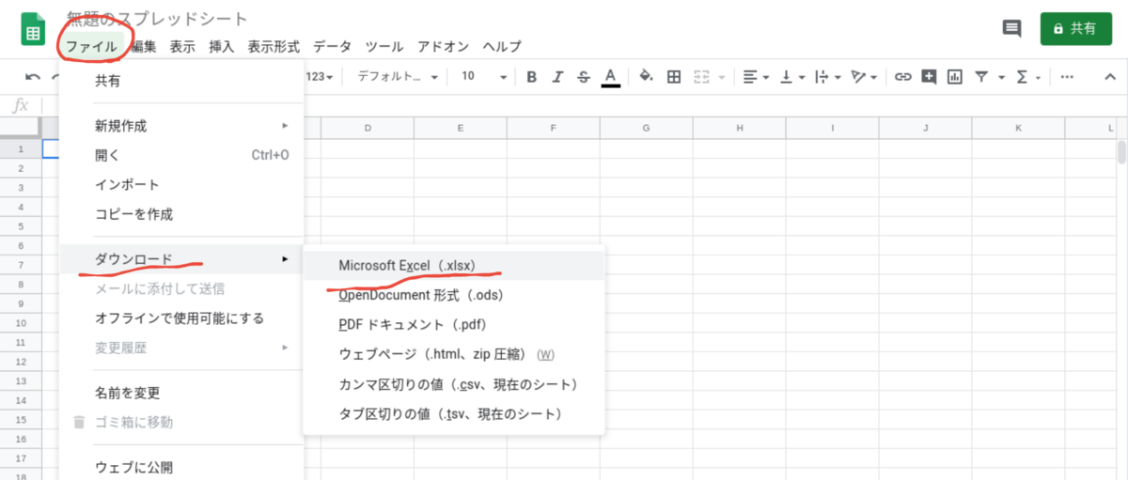1128x480 pixels.
Task: Create a filter with funnel icon
Action: 981,77
